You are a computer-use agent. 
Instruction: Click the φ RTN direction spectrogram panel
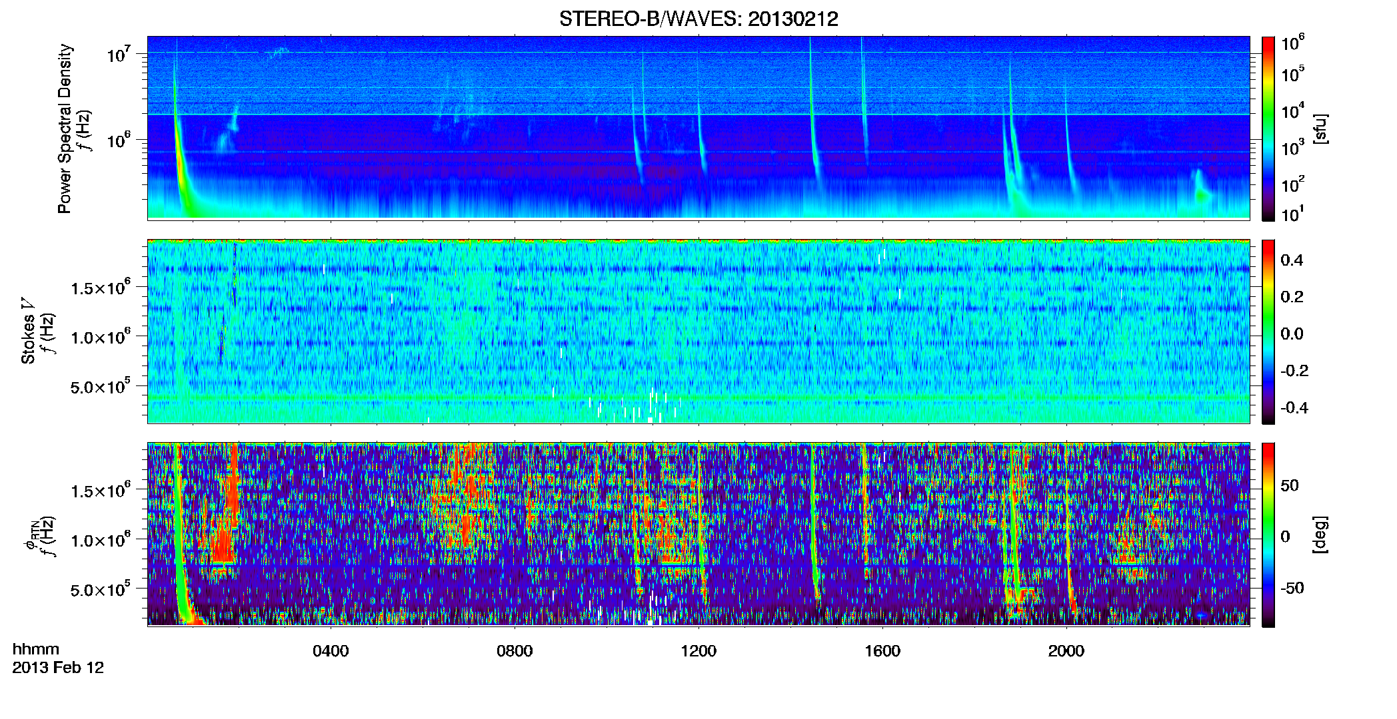click(x=698, y=535)
